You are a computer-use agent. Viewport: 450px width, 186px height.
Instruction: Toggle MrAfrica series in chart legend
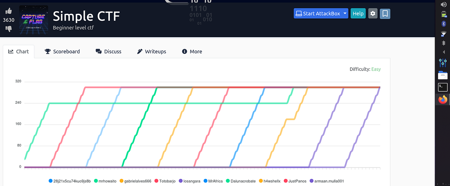tap(213, 181)
